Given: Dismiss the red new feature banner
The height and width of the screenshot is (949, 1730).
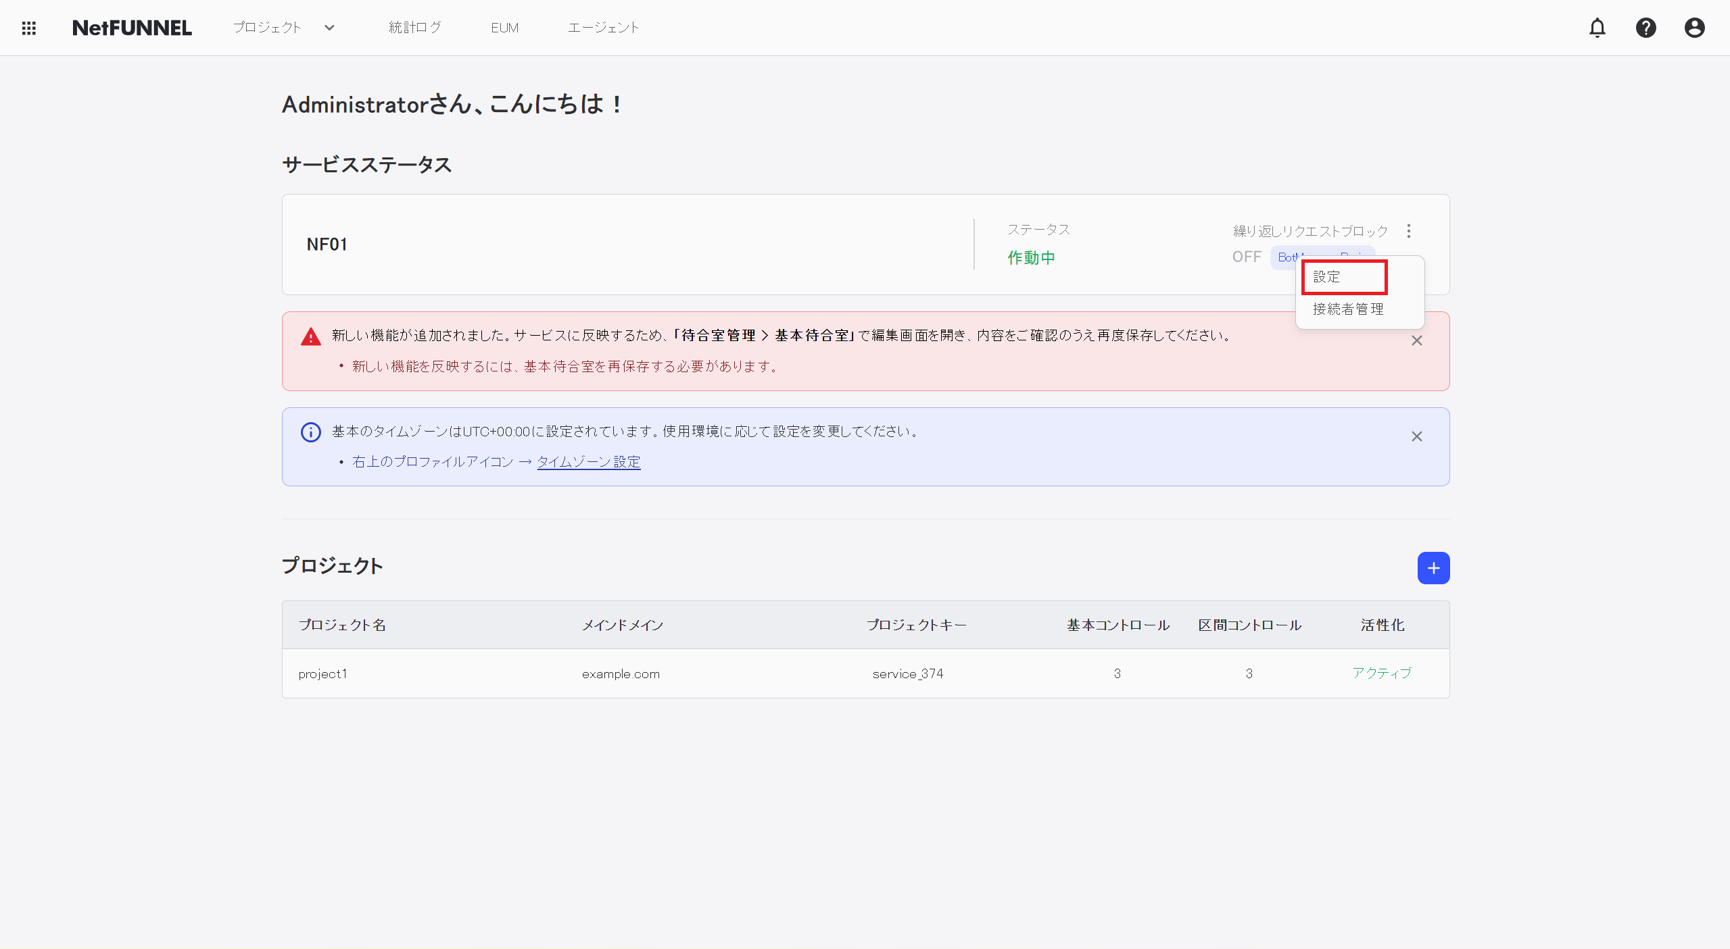Looking at the screenshot, I should coord(1416,340).
